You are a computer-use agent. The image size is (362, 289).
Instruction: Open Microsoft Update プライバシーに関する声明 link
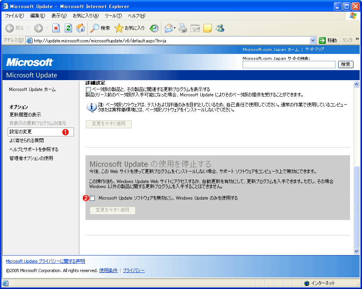pos(45,261)
